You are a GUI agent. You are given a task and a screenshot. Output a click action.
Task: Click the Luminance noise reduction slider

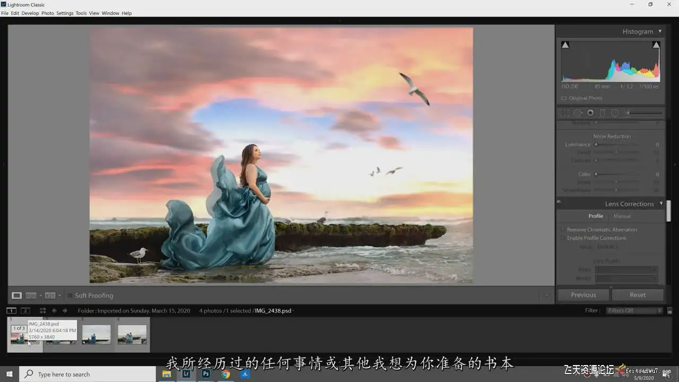pos(616,144)
